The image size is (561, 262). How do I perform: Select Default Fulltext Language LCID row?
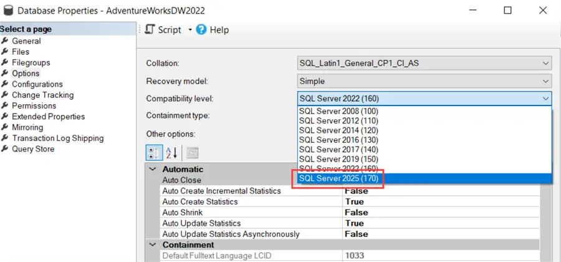point(350,256)
